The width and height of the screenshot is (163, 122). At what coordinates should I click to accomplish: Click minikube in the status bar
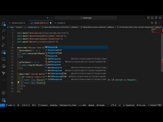53,105
